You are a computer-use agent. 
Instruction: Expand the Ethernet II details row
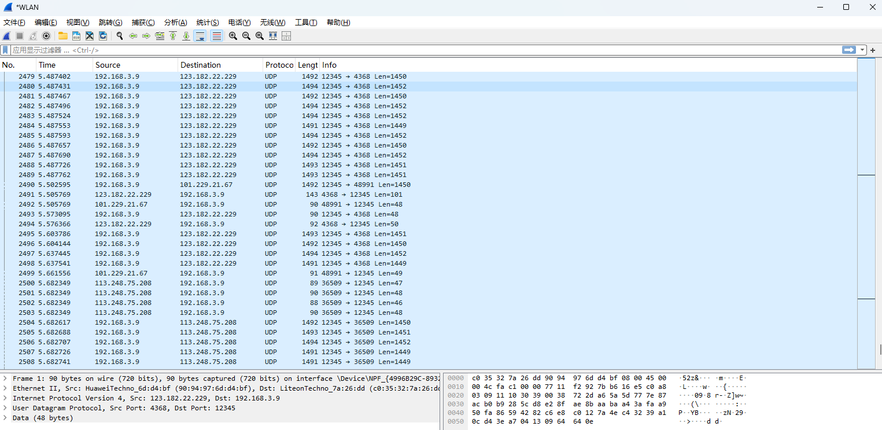5,388
